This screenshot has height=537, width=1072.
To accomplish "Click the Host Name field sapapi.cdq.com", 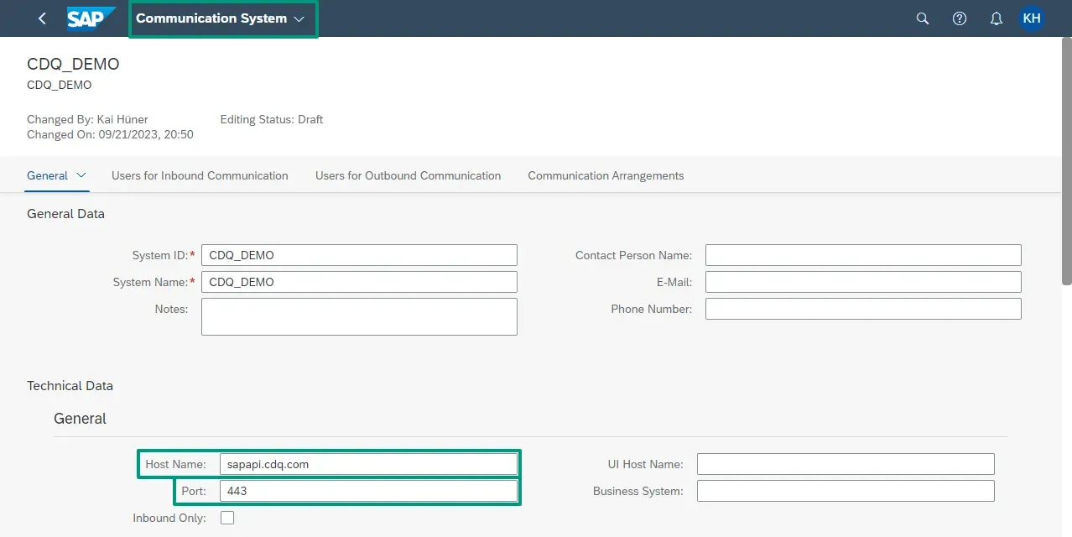I will tap(368, 464).
